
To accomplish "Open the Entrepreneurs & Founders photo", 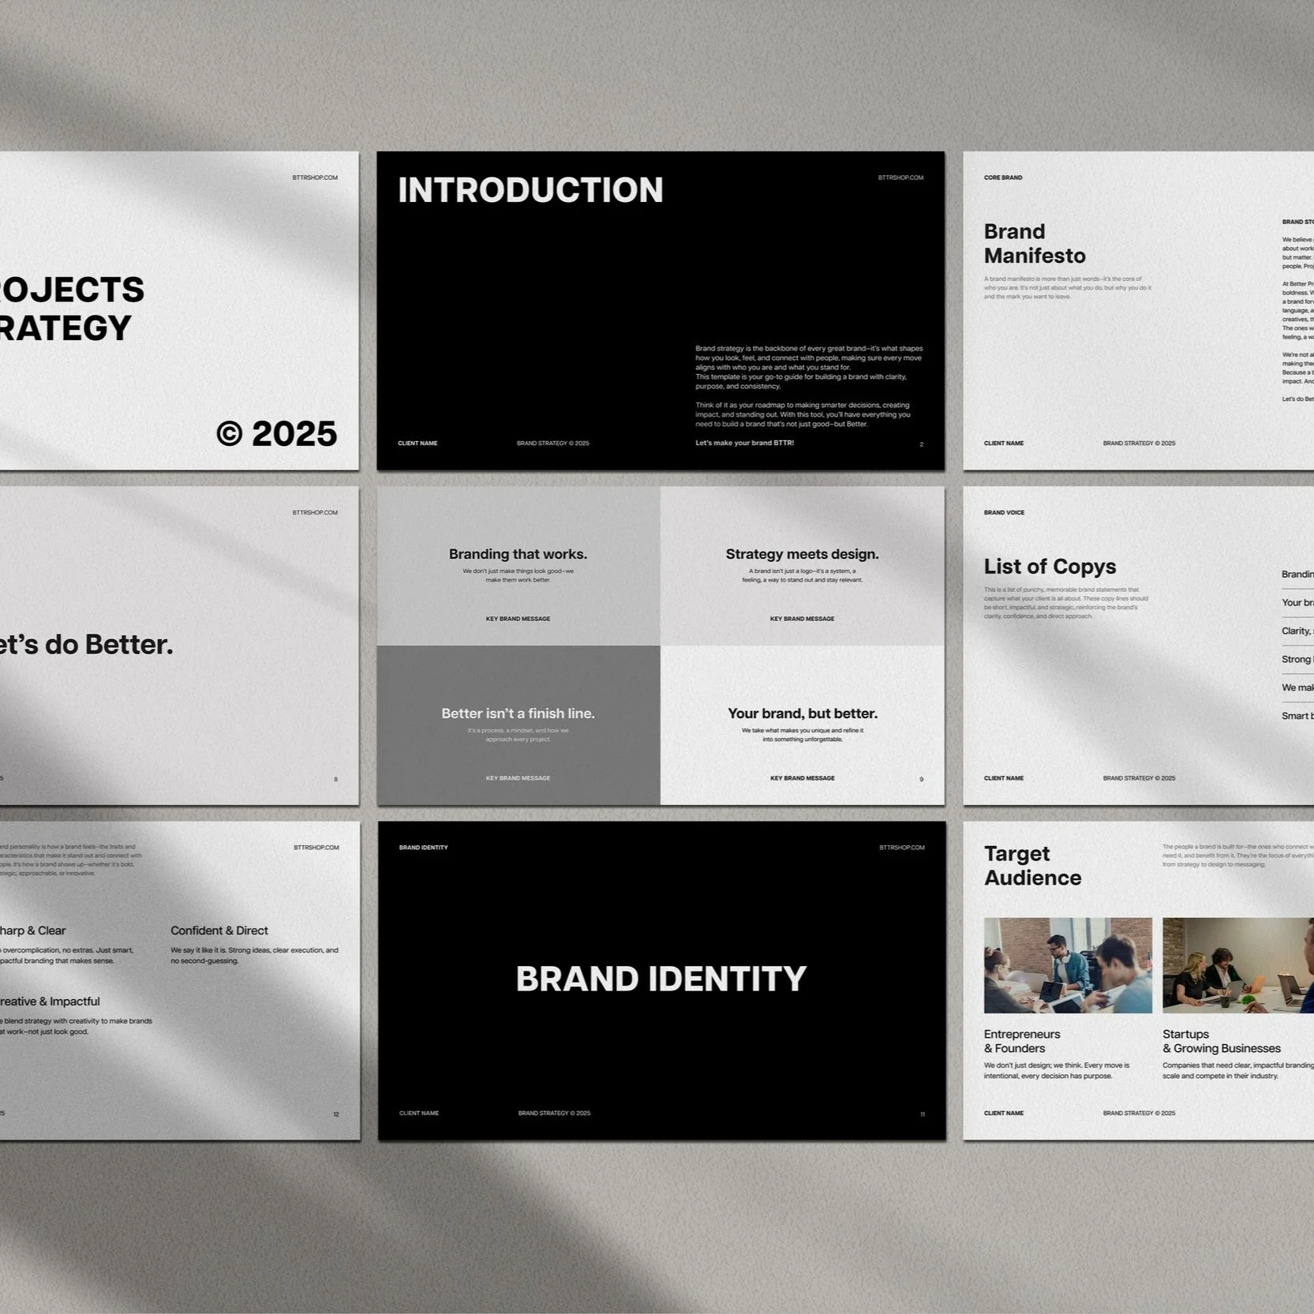I will [x=1068, y=965].
